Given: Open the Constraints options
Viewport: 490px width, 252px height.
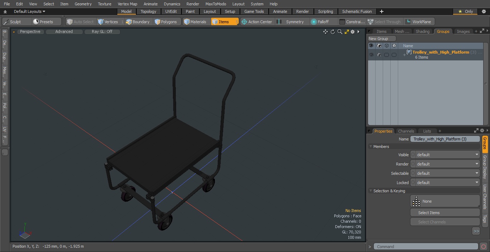Looking at the screenshot, I should (352, 22).
